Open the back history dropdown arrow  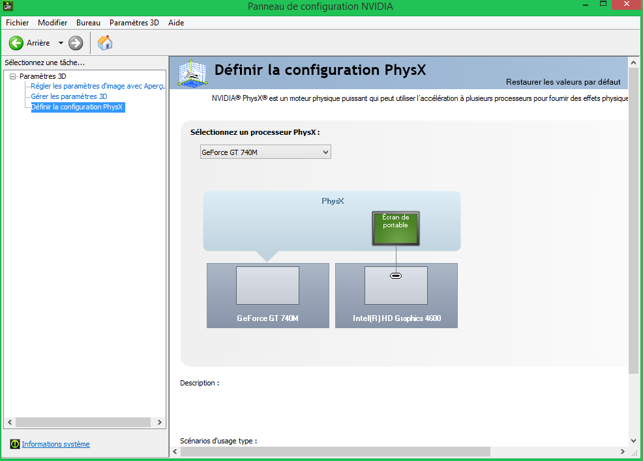point(61,43)
